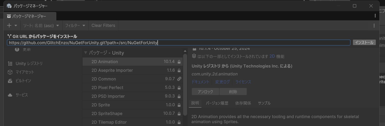Select the 2D Sprite package
This screenshot has width=385, height=126.
(133, 105)
